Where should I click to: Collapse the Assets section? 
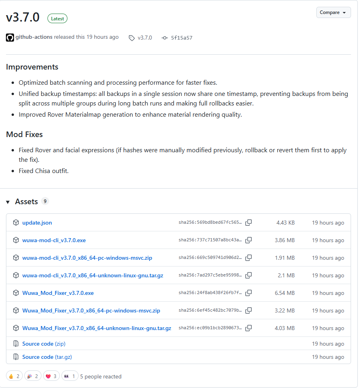(x=8, y=202)
